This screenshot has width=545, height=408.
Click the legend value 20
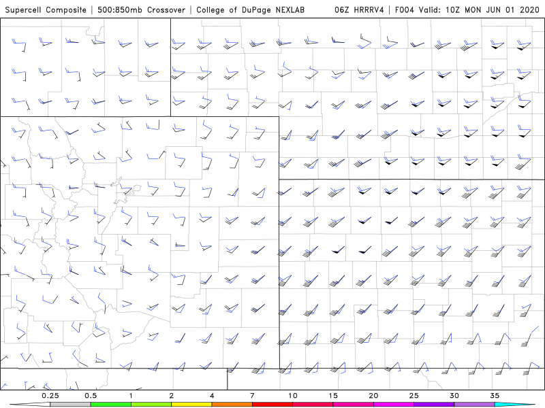[373, 396]
